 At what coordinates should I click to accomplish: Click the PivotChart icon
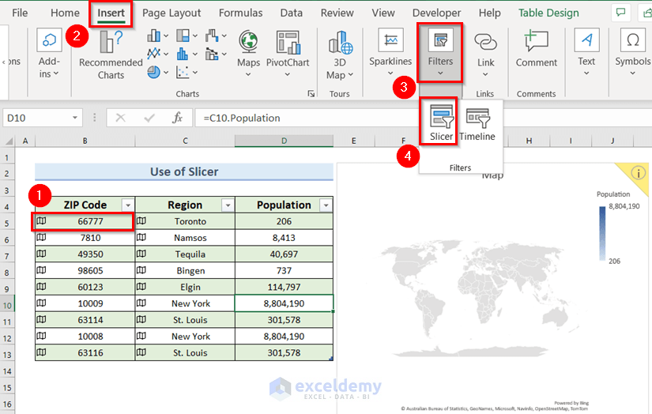[288, 43]
